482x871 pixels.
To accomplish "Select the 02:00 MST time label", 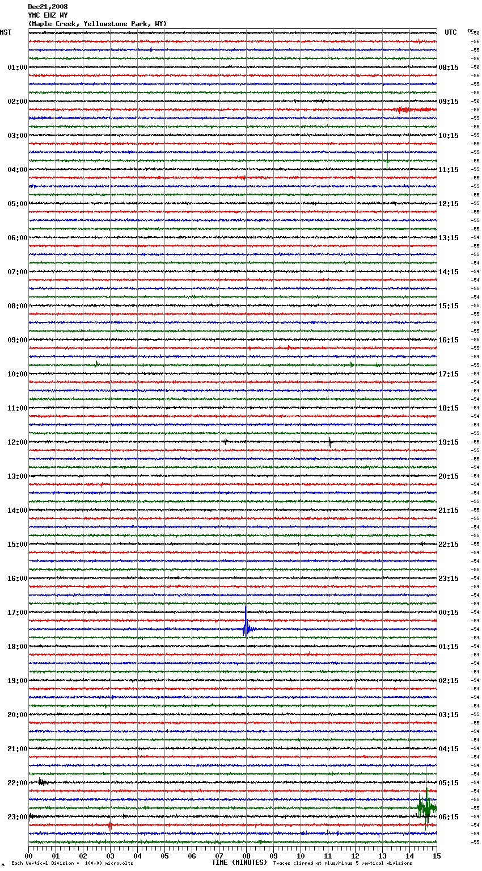I will pos(18,102).
